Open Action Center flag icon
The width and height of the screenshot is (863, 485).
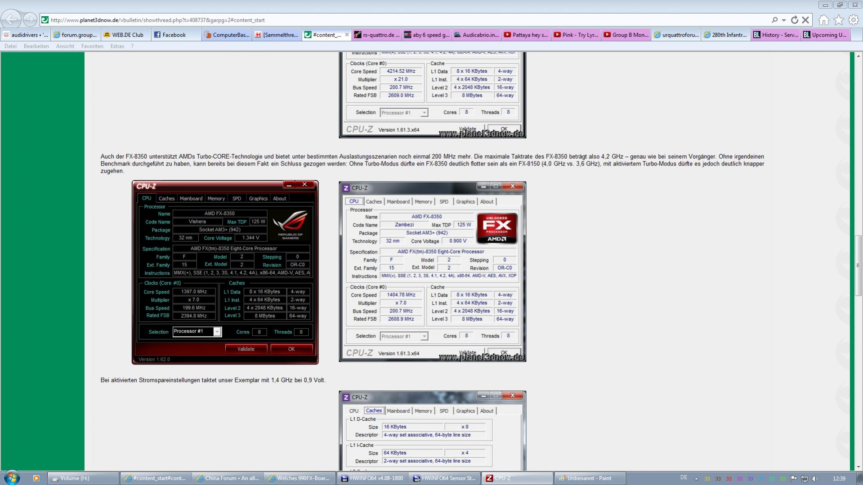(794, 479)
